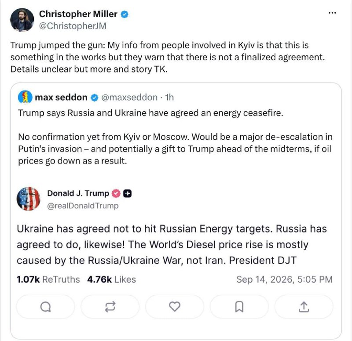The image size is (352, 341).
Task: Open the @realDonaldTrump handle
Action: click(83, 206)
